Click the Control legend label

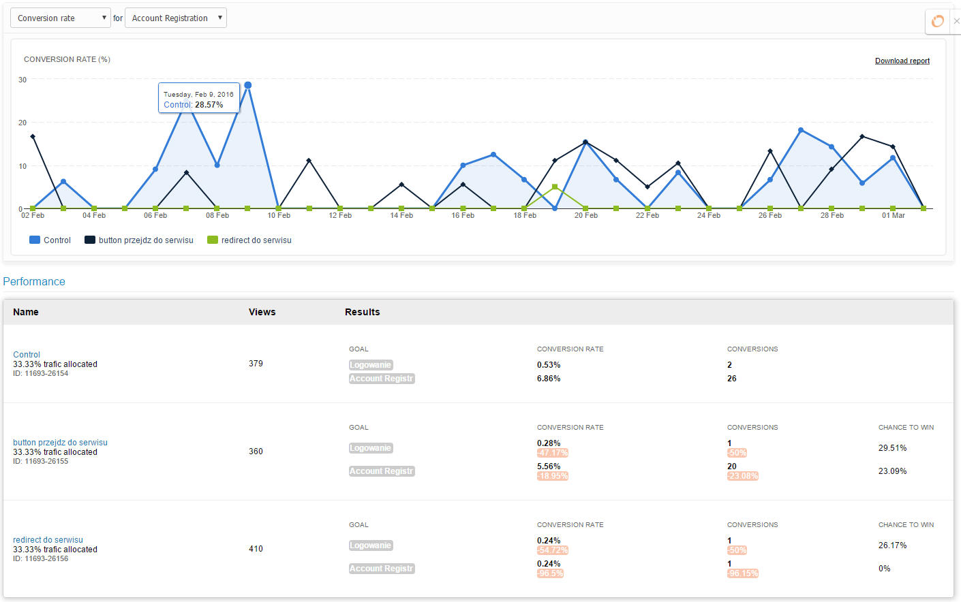click(x=57, y=240)
